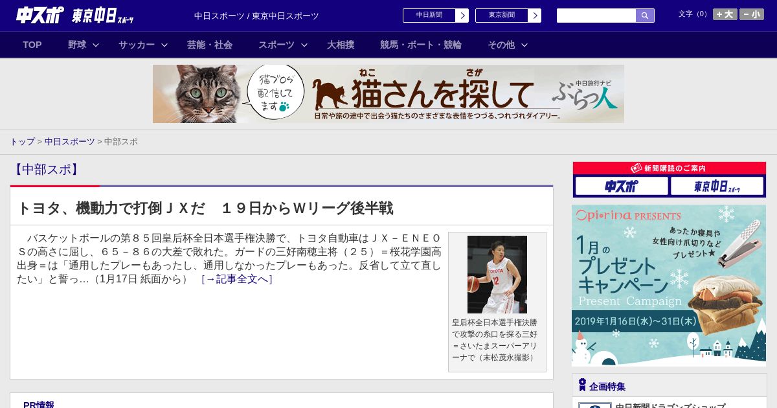The width and height of the screenshot is (777, 408).
Task: Click 記事全文へ link
Action: (x=237, y=279)
